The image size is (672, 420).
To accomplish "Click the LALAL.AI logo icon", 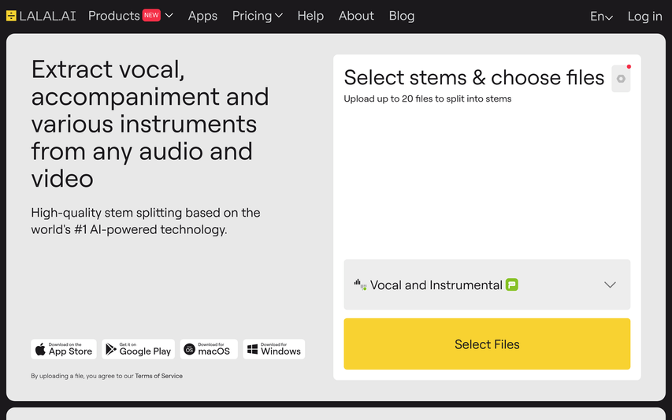I will pos(11,16).
